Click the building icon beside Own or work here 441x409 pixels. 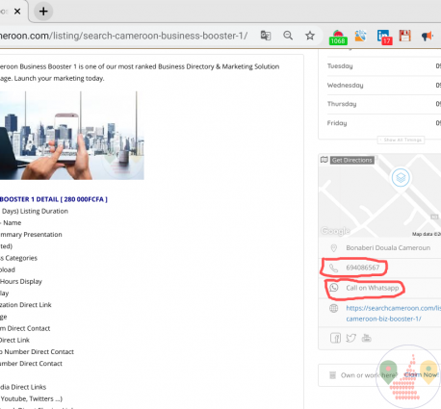pyautogui.click(x=332, y=375)
